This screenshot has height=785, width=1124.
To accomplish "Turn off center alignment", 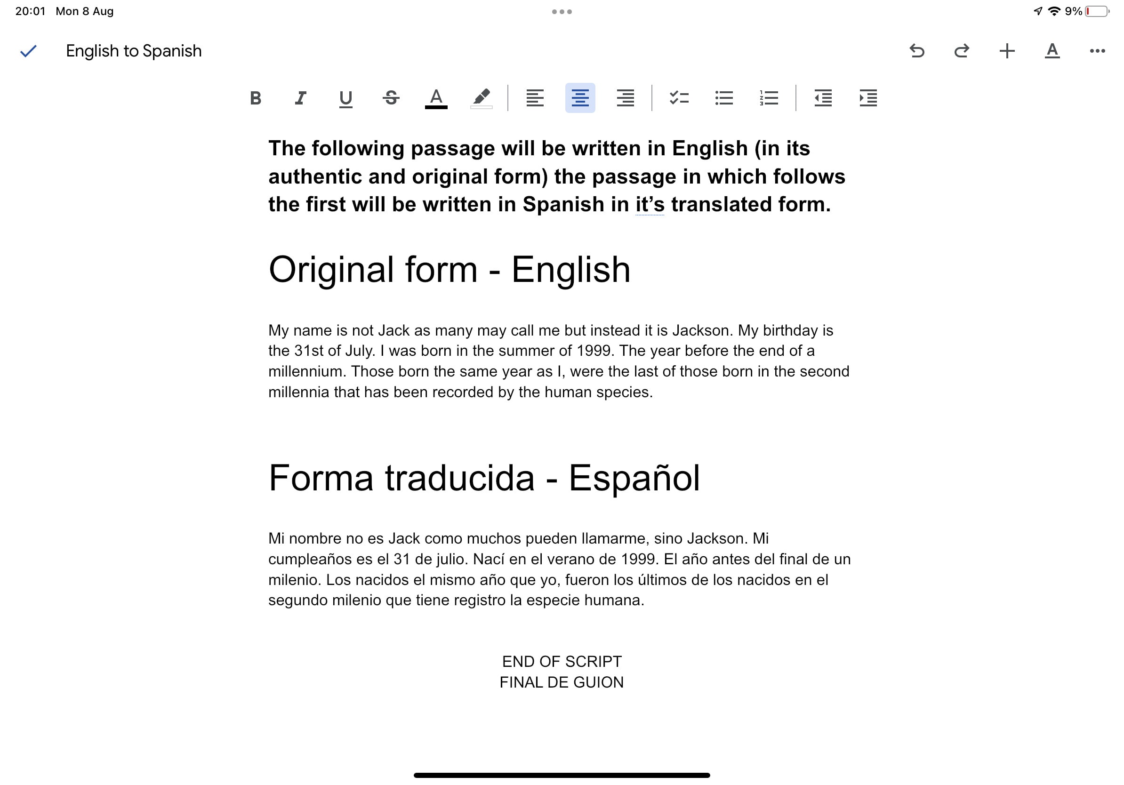I will point(580,98).
